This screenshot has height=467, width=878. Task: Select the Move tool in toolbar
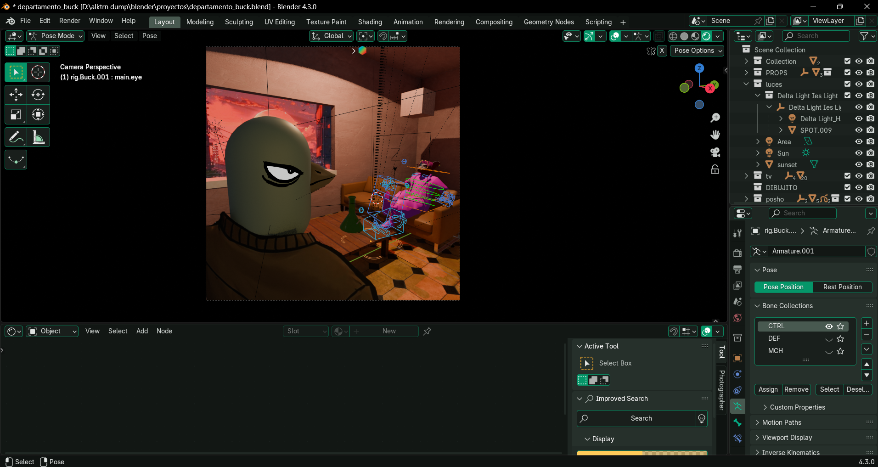pos(16,95)
